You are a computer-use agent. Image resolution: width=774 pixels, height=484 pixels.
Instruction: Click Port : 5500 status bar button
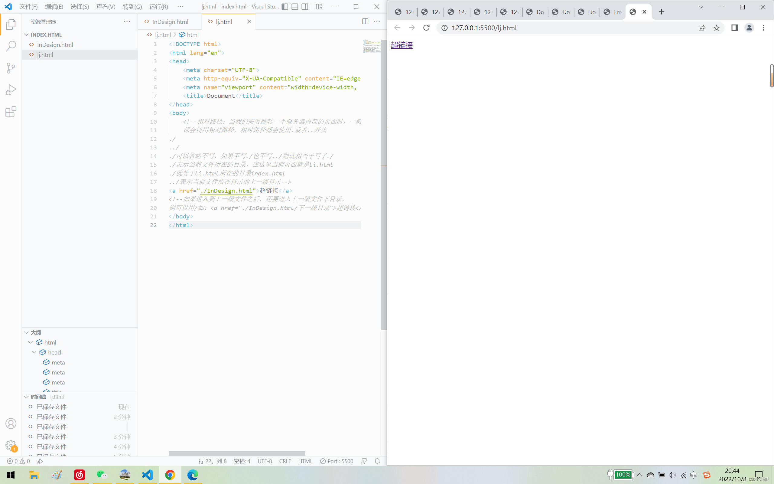[x=337, y=461]
